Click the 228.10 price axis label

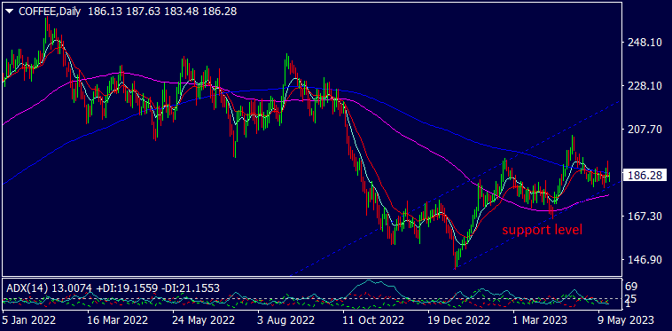click(645, 86)
